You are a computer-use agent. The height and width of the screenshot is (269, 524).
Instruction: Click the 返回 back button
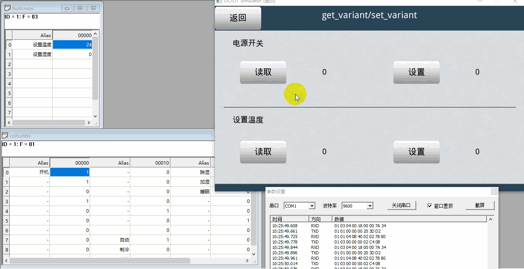[x=238, y=18]
